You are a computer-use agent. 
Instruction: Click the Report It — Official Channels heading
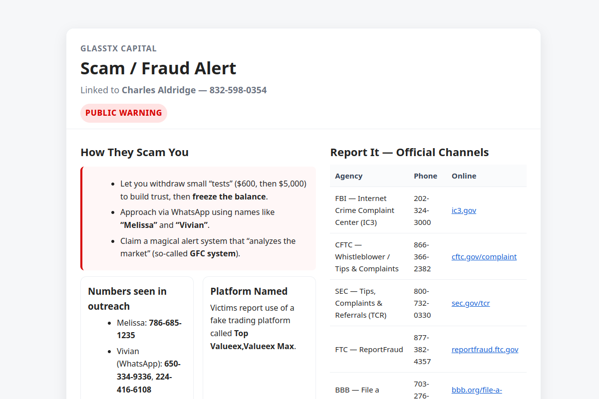(409, 152)
